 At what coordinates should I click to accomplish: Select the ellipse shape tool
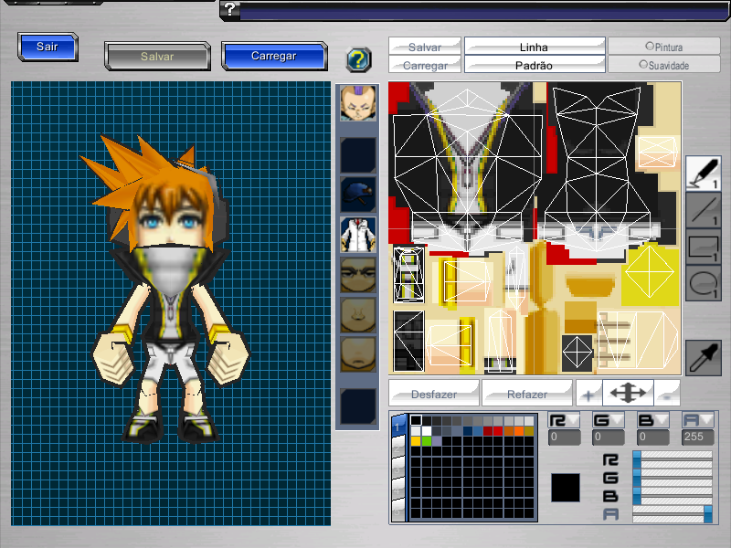pos(703,283)
